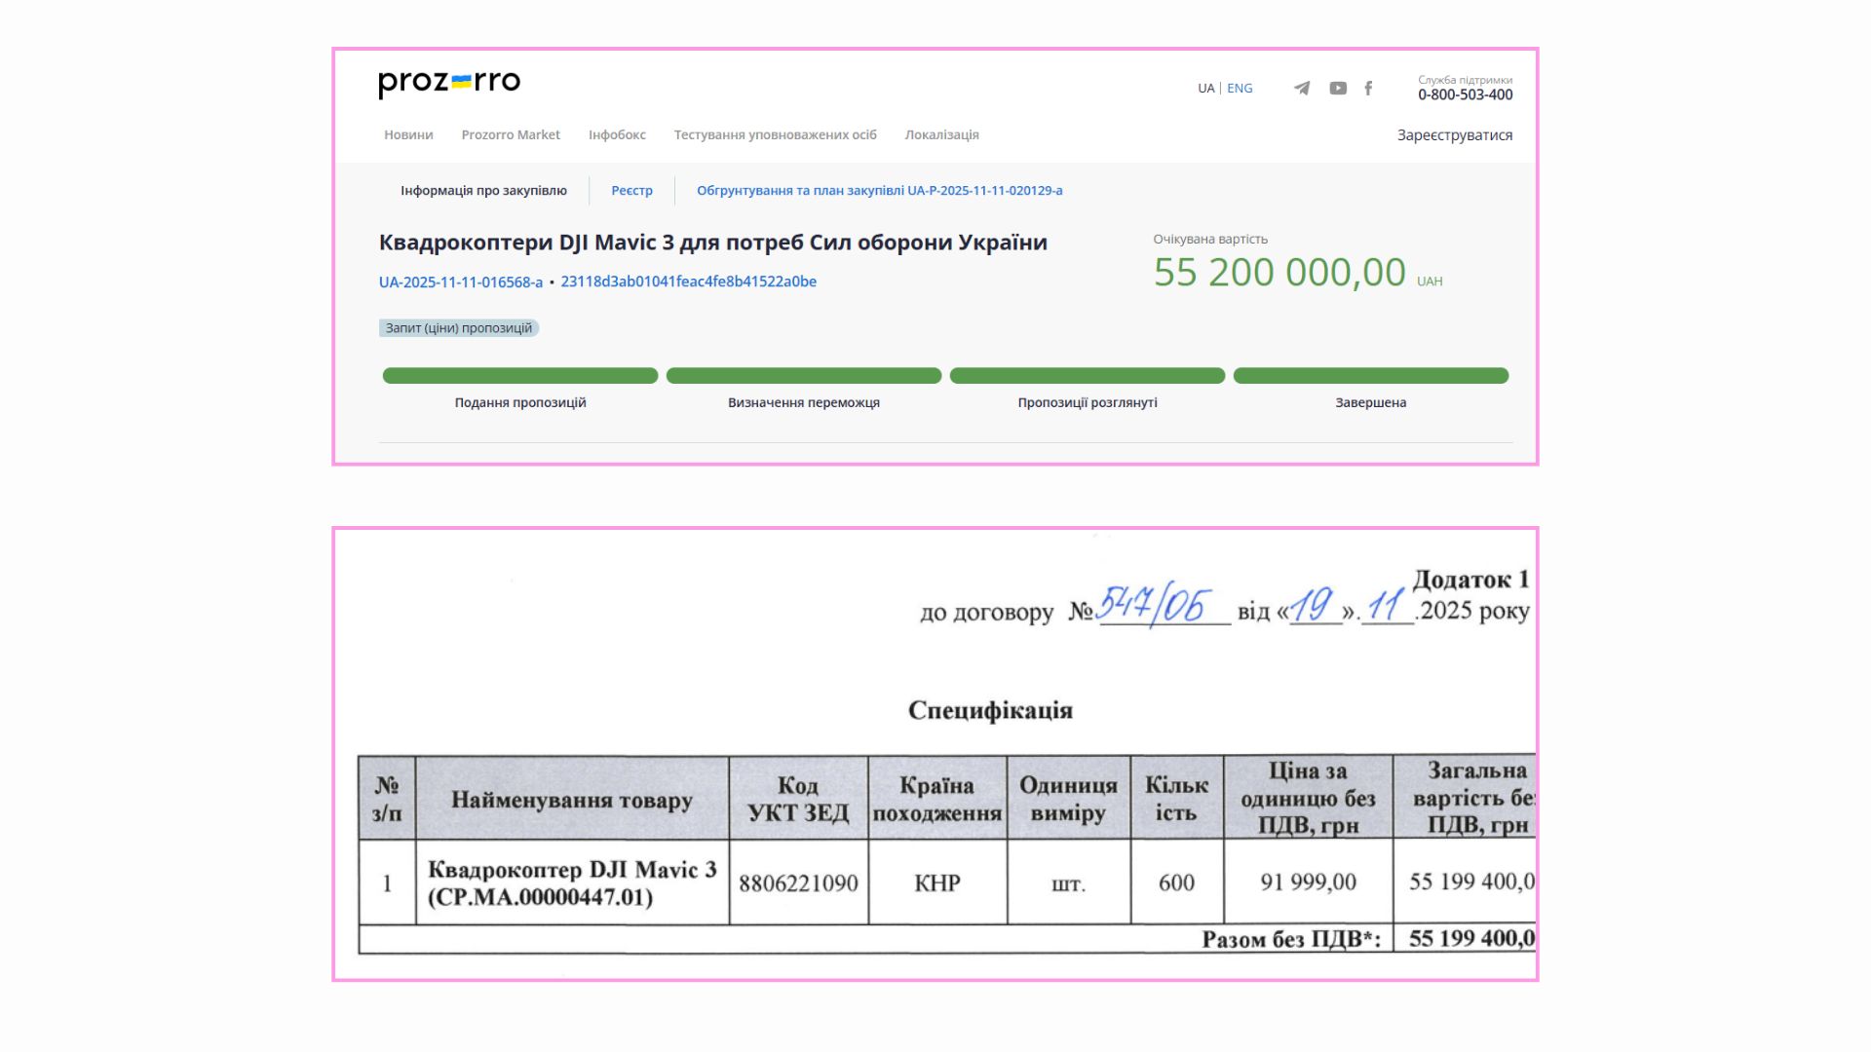
Task: Click Подання пропозицій progress stage
Action: (x=520, y=376)
